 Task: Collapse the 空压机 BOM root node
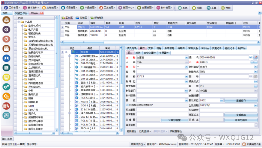click(x=66, y=52)
